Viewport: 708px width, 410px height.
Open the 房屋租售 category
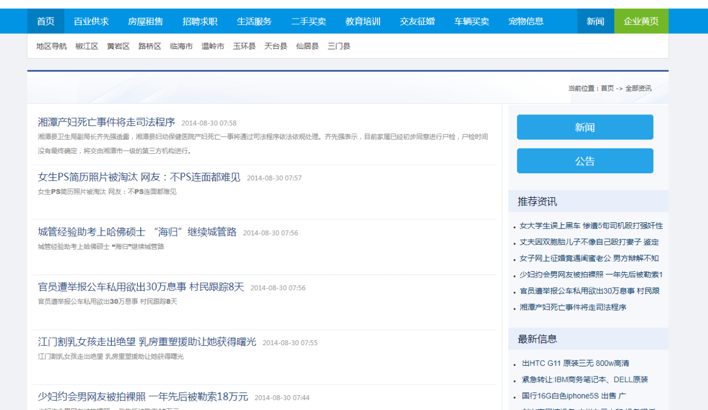[x=146, y=21]
